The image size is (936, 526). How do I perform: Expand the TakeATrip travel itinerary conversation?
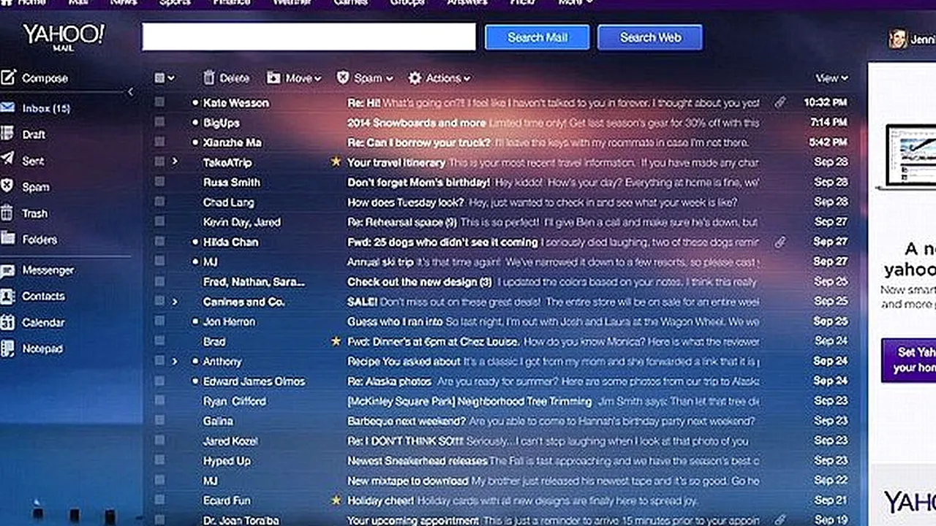point(174,162)
